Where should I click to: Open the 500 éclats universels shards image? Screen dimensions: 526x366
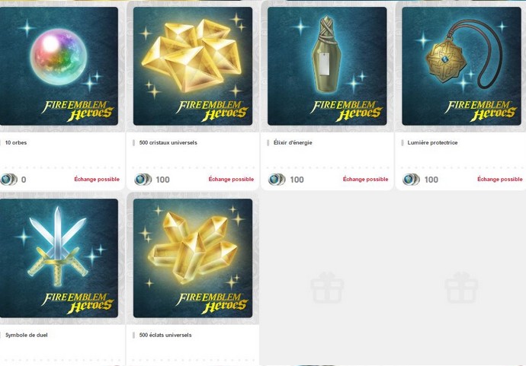point(193,258)
